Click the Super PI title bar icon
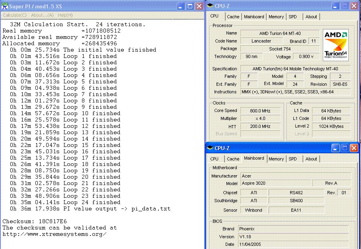361x249 pixels. coord(5,6)
